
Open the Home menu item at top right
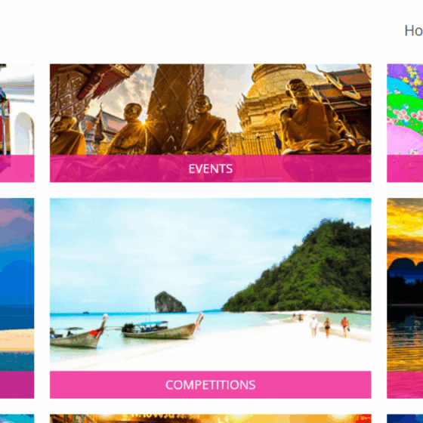[414, 30]
